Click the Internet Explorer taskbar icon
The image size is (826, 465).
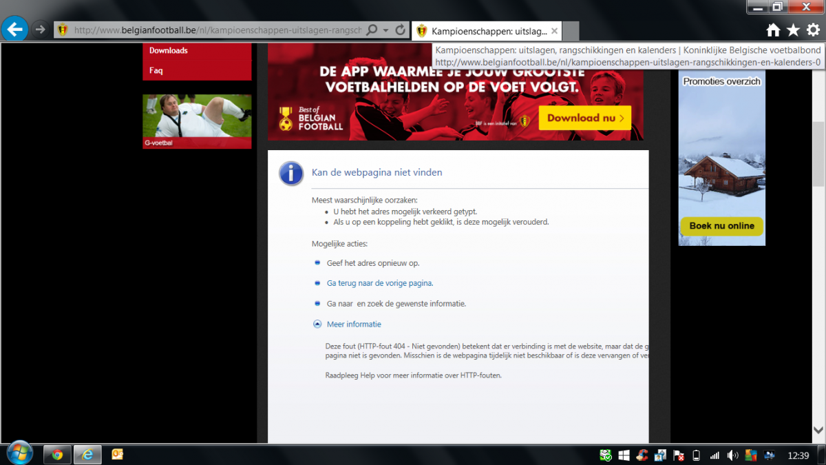(87, 455)
